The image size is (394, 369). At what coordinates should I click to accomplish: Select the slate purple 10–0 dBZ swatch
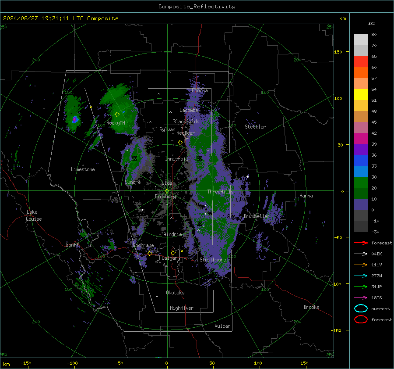tap(361, 204)
